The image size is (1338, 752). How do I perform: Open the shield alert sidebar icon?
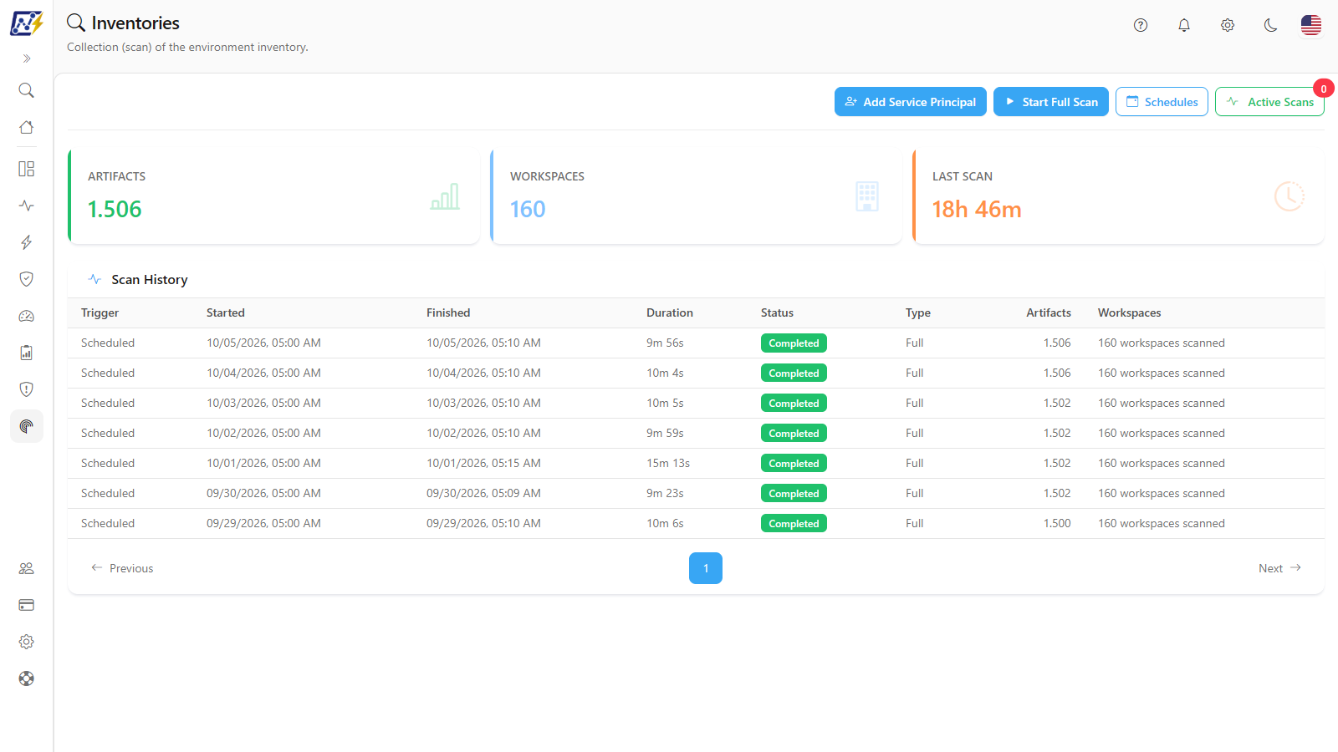tap(27, 389)
